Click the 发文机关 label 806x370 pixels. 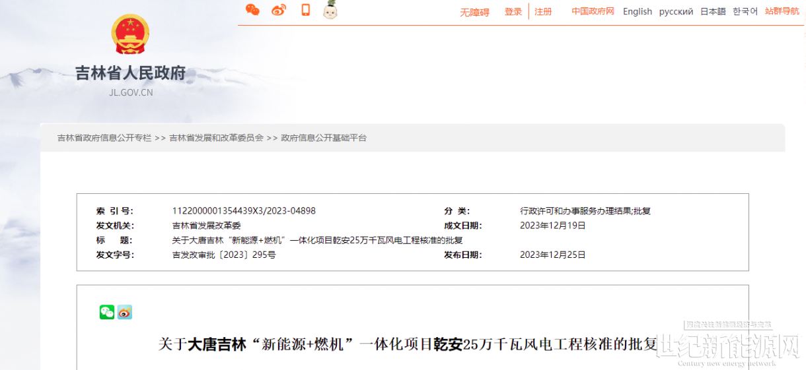pyautogui.click(x=115, y=226)
